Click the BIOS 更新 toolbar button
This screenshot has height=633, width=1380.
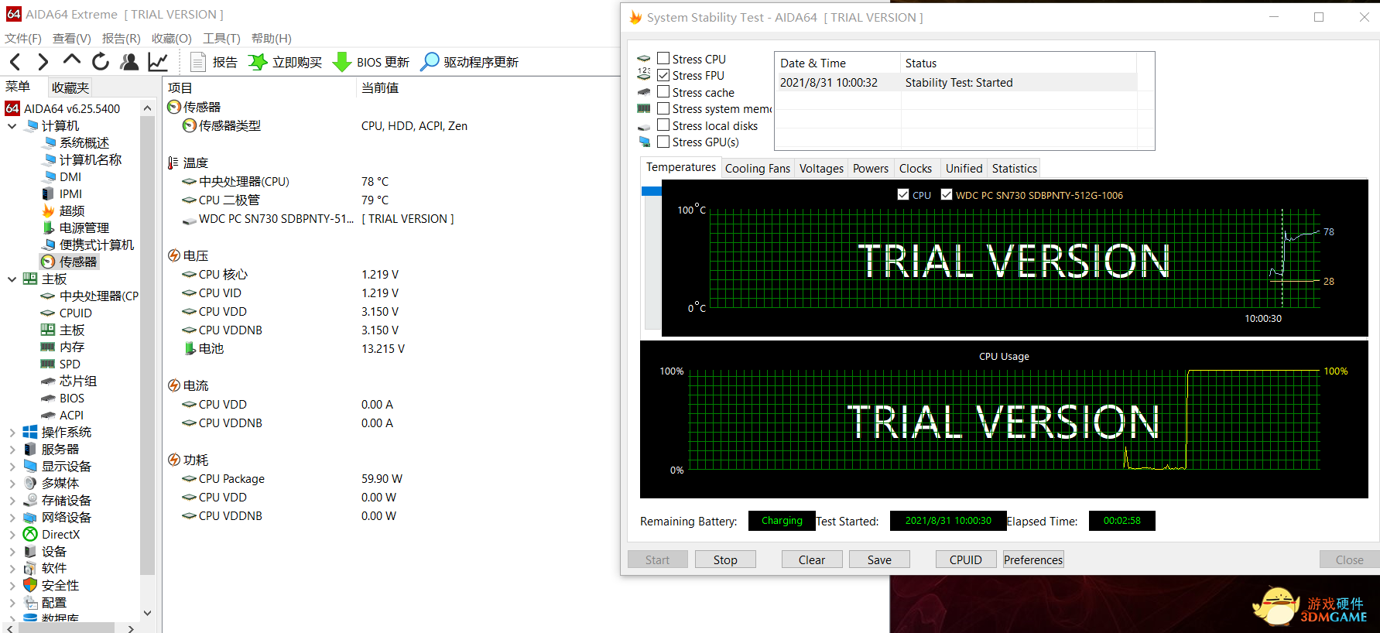(x=372, y=62)
